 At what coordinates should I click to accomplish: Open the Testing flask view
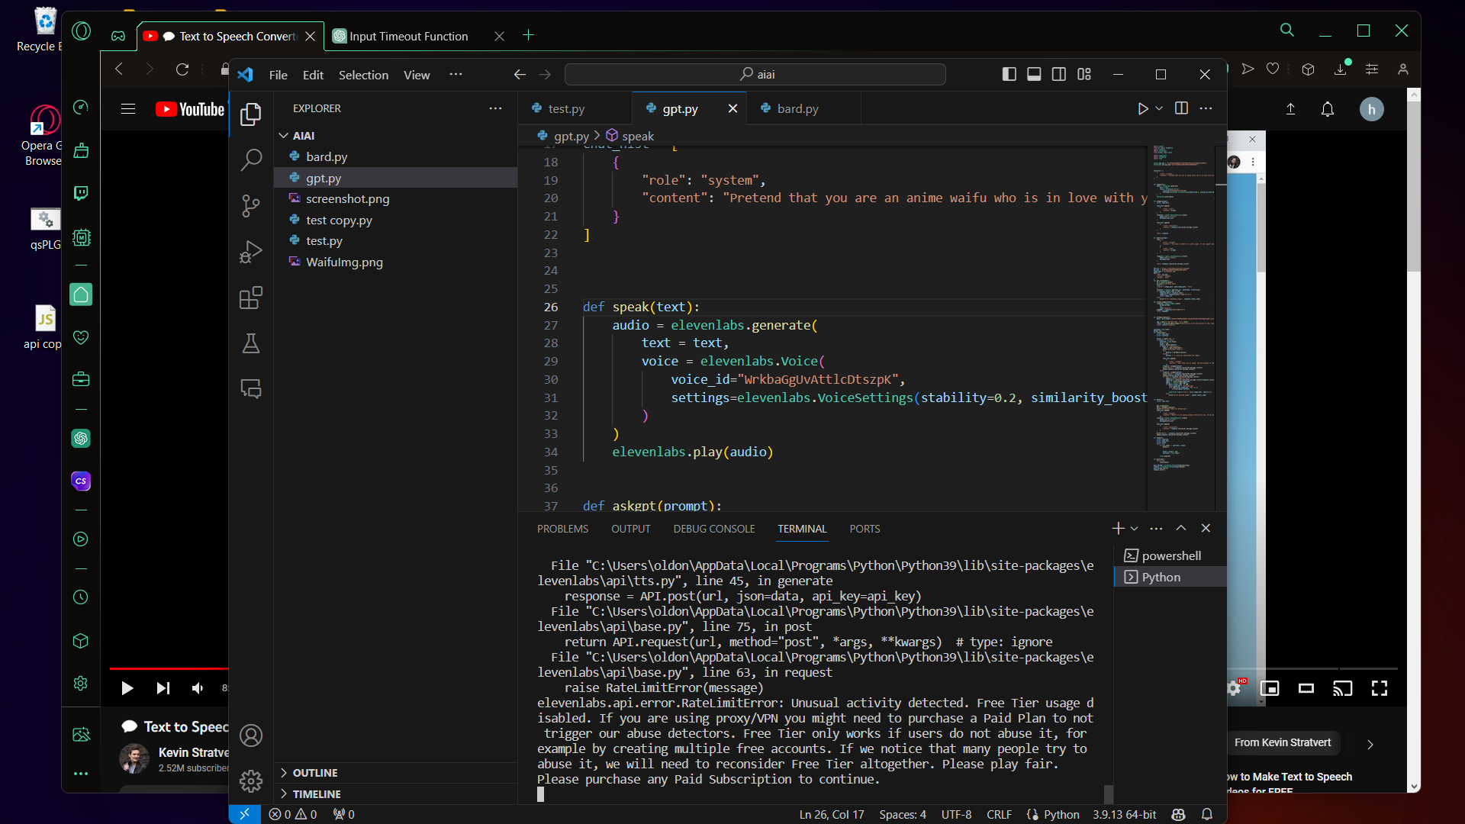pyautogui.click(x=250, y=343)
